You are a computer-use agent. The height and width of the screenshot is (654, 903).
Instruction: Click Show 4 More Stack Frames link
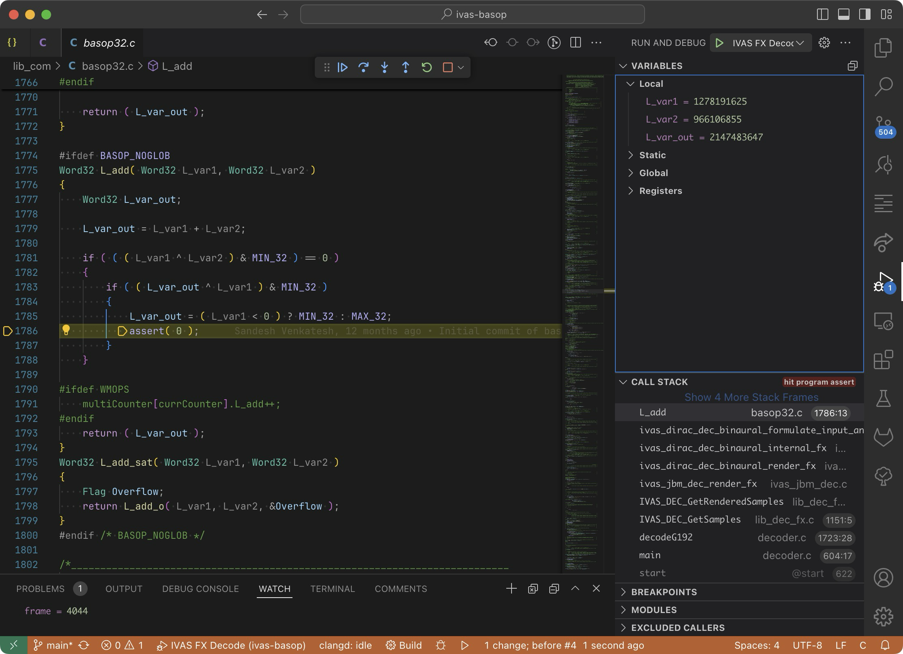[x=751, y=397]
